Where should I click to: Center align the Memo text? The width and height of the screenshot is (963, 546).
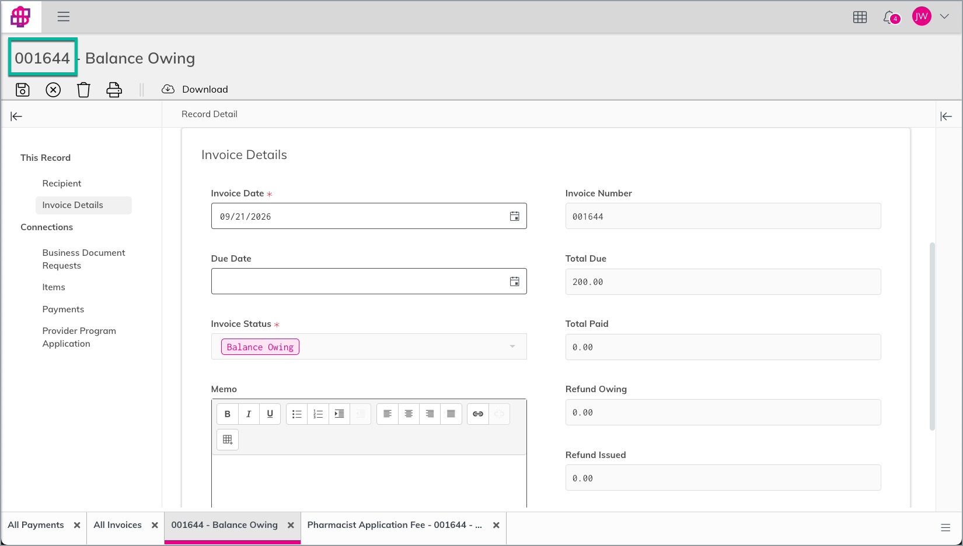[x=409, y=414]
